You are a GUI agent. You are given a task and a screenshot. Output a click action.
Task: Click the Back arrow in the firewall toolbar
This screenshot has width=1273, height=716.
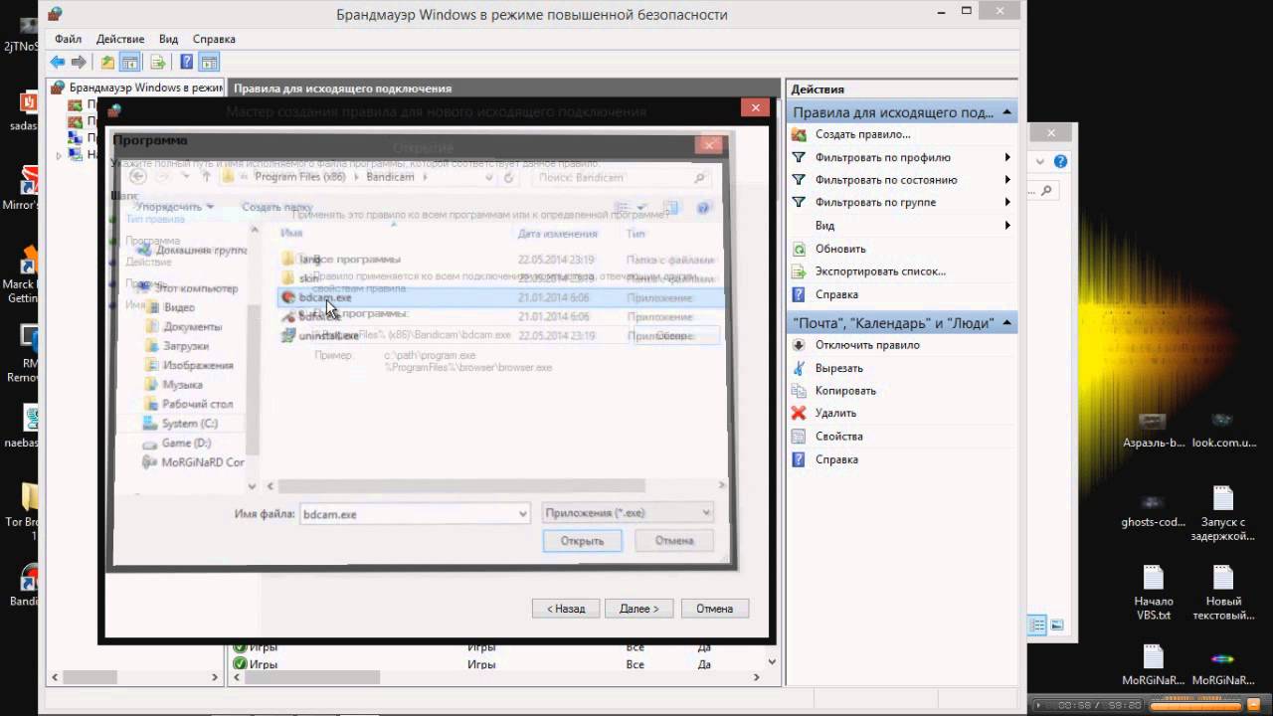[58, 63]
